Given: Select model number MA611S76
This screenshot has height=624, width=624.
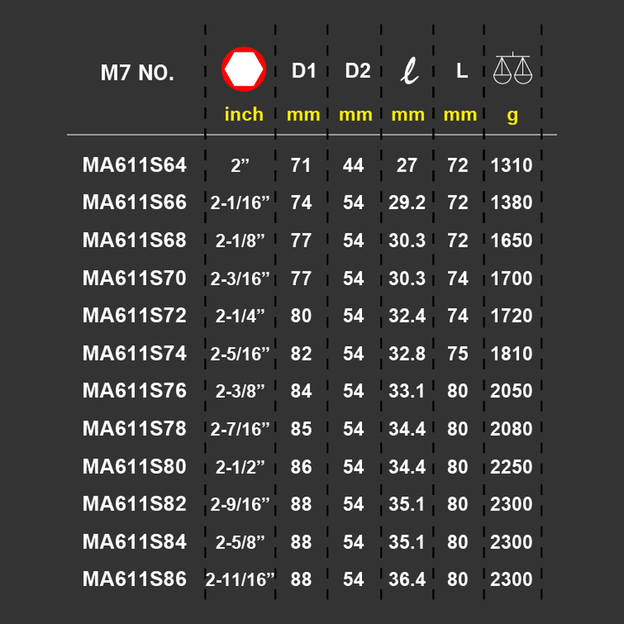Looking at the screenshot, I should (135, 391).
